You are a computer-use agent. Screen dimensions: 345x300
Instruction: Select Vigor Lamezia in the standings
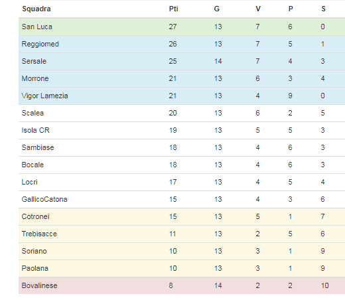pos(44,96)
